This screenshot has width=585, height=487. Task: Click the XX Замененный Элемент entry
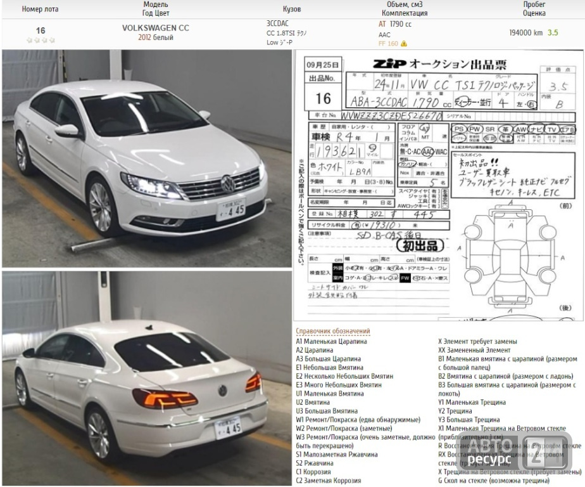(x=474, y=350)
